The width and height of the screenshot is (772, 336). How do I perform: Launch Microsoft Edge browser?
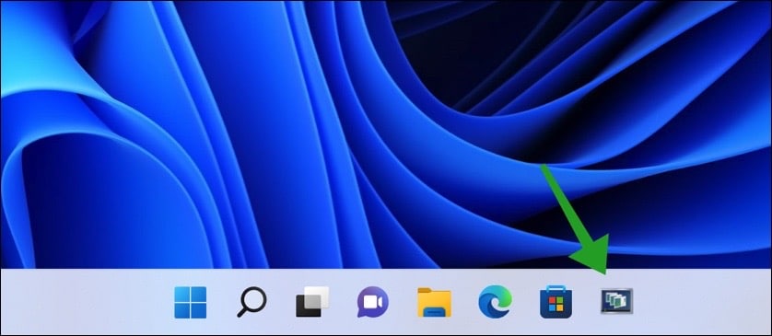pyautogui.click(x=495, y=302)
